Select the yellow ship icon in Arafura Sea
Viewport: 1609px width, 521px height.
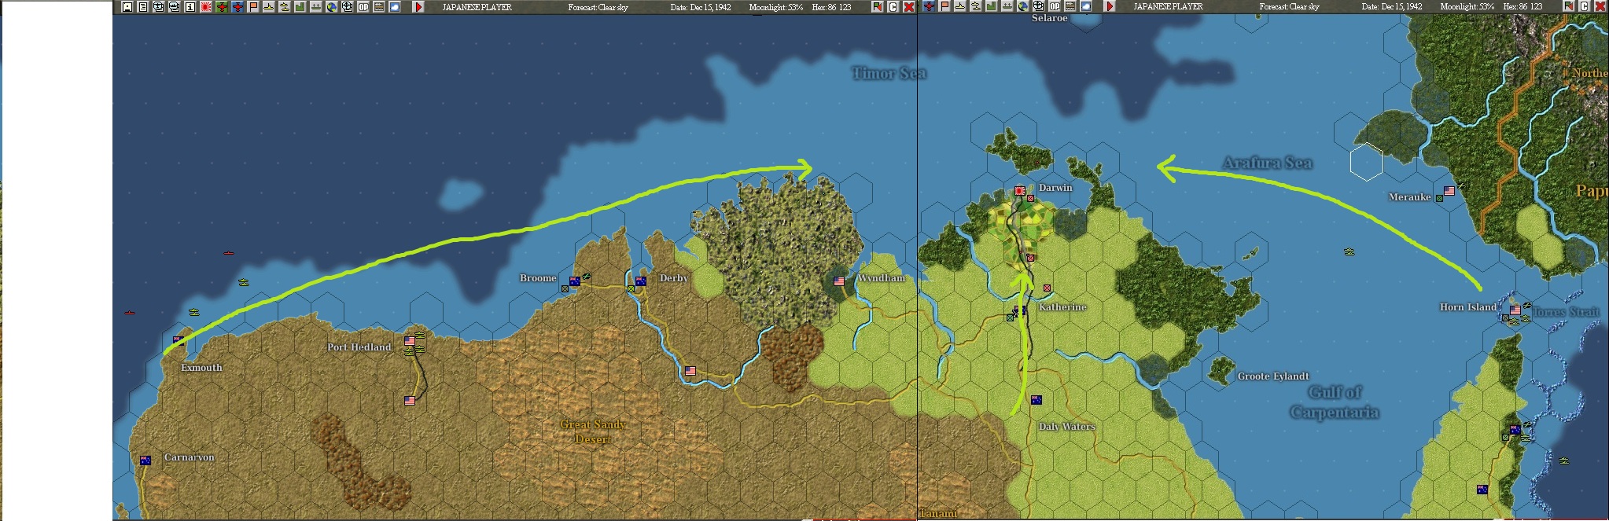point(1349,251)
